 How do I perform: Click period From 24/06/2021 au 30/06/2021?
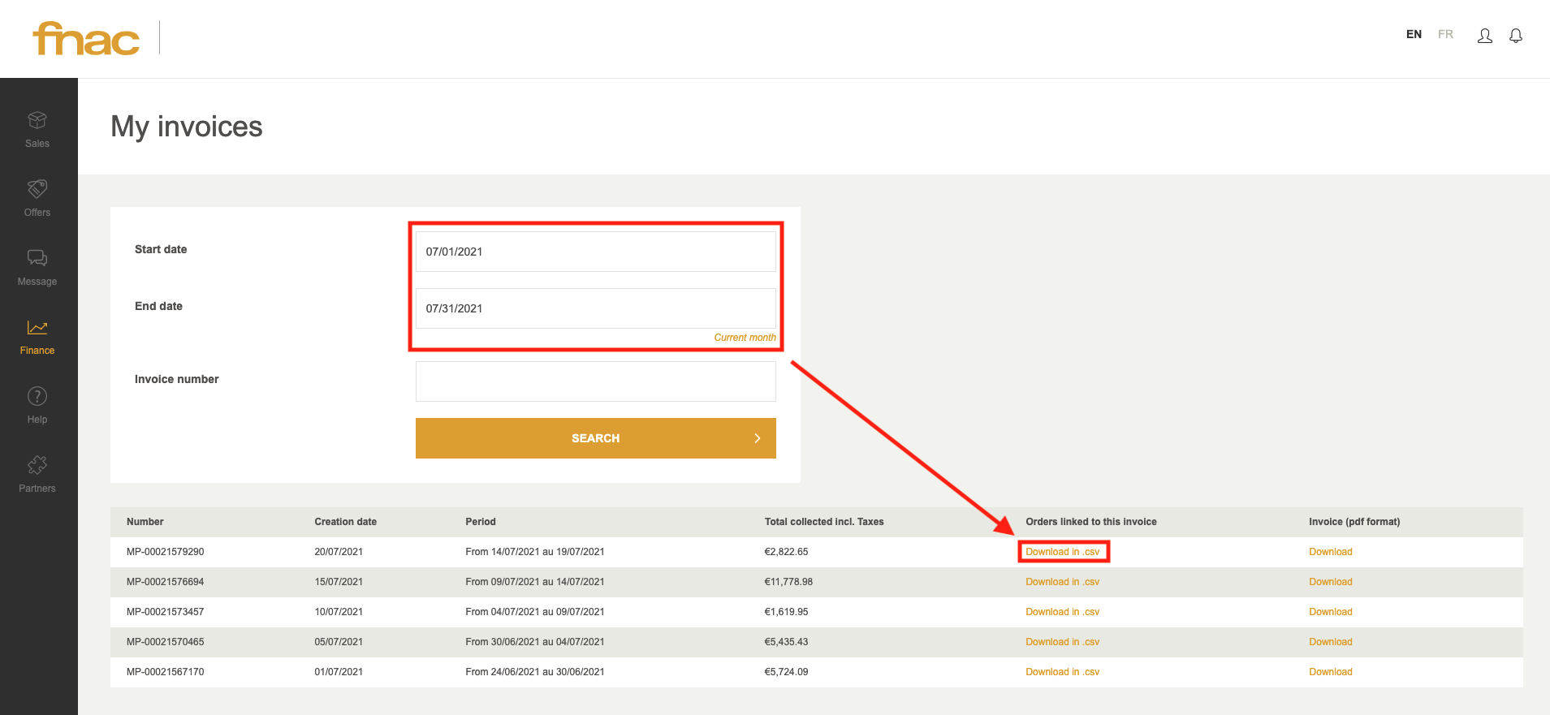tap(535, 672)
